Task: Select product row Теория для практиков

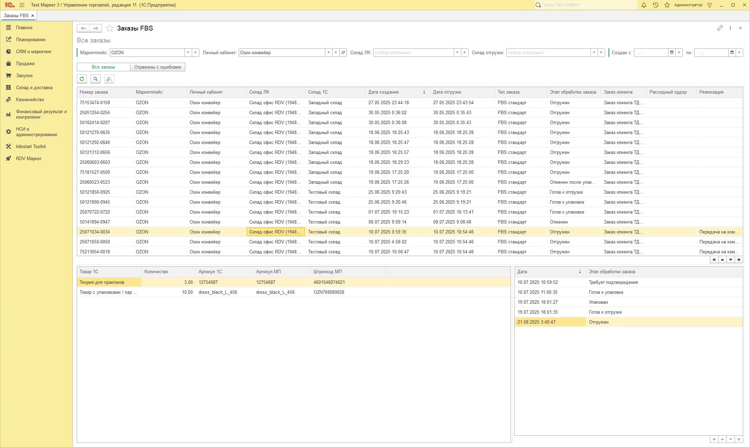Action: click(x=293, y=282)
